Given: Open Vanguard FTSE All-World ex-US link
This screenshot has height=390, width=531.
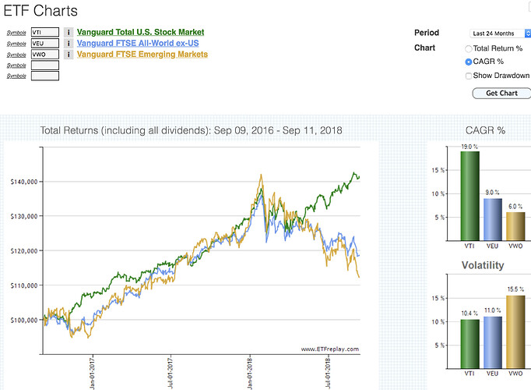Looking at the screenshot, I should click(138, 44).
